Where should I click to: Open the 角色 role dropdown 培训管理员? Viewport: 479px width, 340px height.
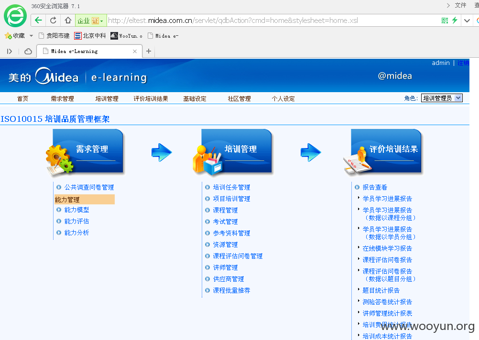point(442,98)
